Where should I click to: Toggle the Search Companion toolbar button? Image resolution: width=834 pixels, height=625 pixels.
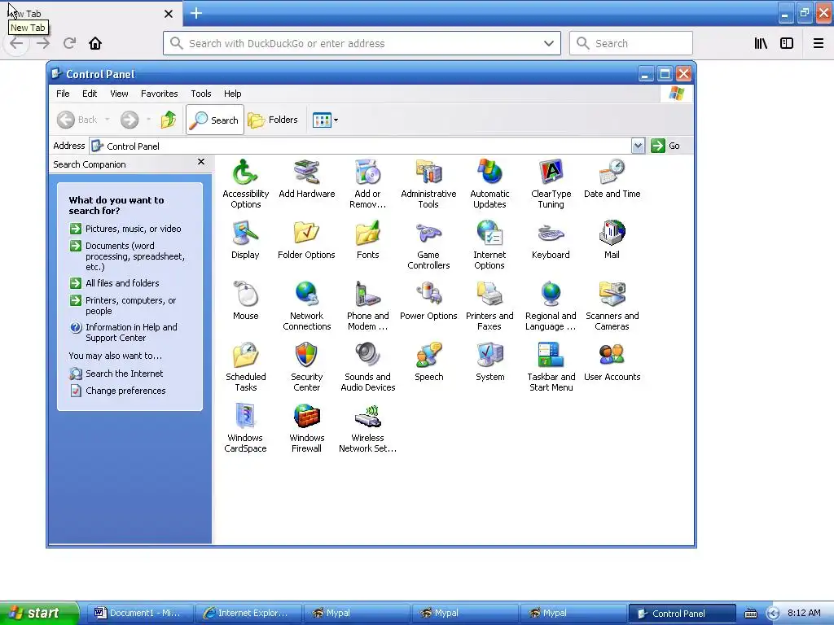[x=215, y=120]
